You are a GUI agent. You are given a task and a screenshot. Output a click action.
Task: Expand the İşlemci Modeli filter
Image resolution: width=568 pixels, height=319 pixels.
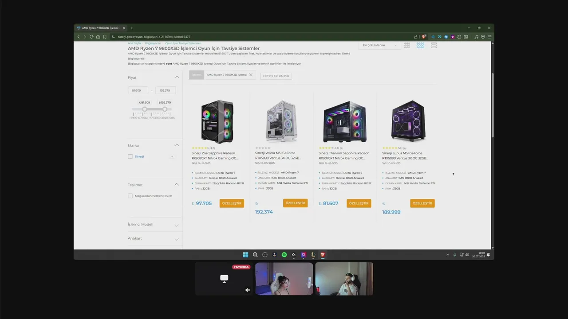177,225
